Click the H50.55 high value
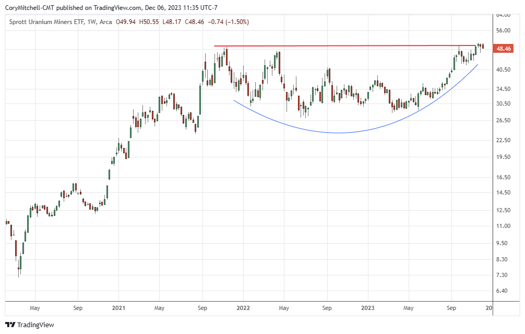The height and width of the screenshot is (334, 525). 149,22
